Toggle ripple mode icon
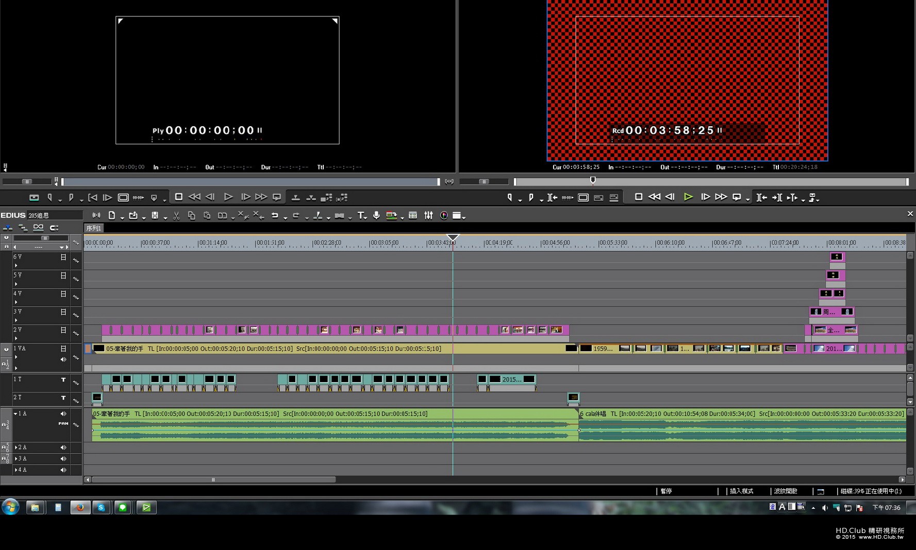The width and height of the screenshot is (916, 550). coord(23,228)
